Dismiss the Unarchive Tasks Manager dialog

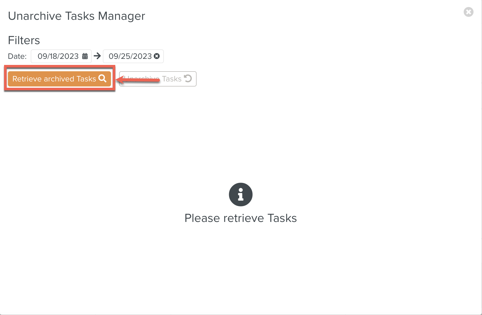point(469,12)
